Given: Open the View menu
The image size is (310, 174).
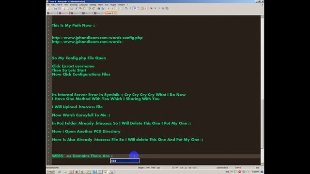Looking at the screenshot, I should pyautogui.click(x=66, y=5).
